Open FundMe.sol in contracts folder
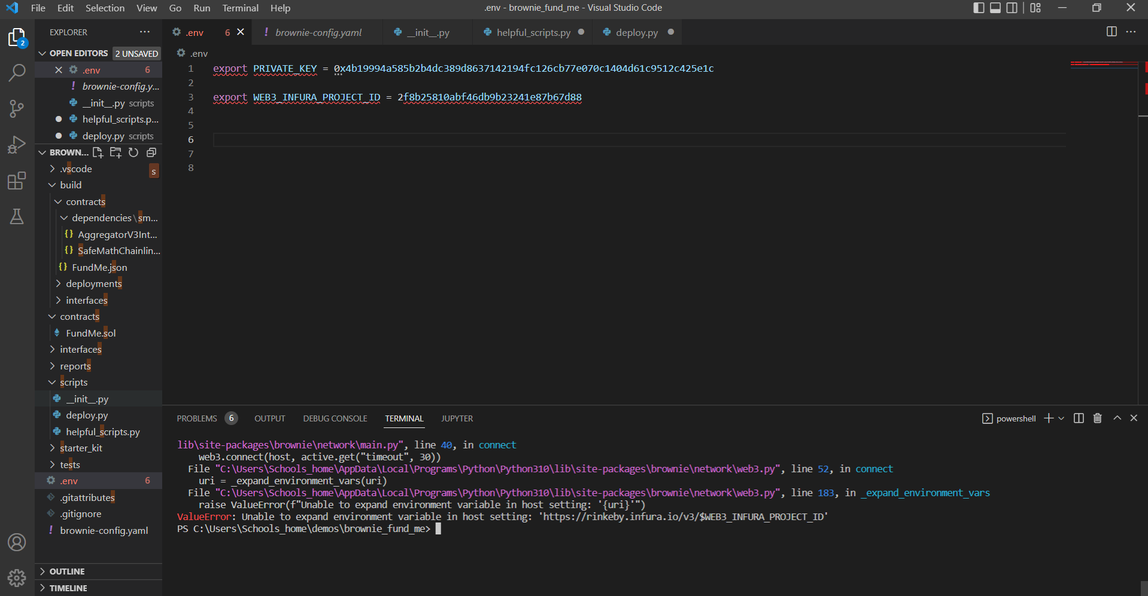 point(90,334)
